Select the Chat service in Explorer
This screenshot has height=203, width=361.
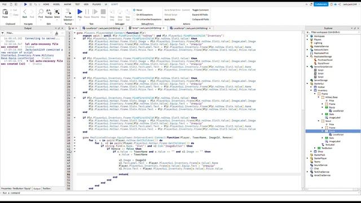click(316, 169)
